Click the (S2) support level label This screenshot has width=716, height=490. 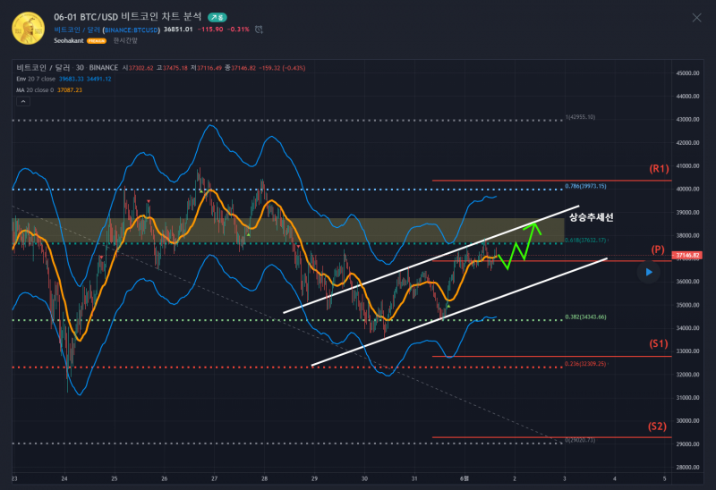pyautogui.click(x=659, y=426)
